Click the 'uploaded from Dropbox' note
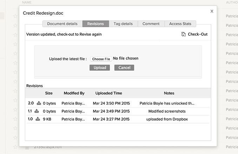Image resolution: width=238 pixels, height=154 pixels. [167, 119]
